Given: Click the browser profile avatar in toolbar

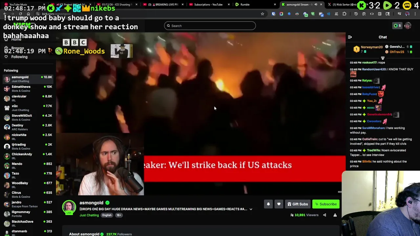Looking at the screenshot, I should point(407,14).
